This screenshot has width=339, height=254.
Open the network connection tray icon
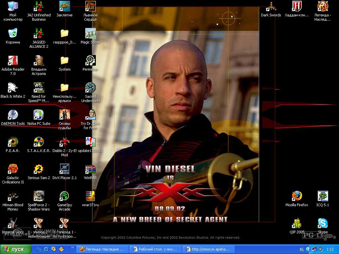pyautogui.click(x=314, y=249)
